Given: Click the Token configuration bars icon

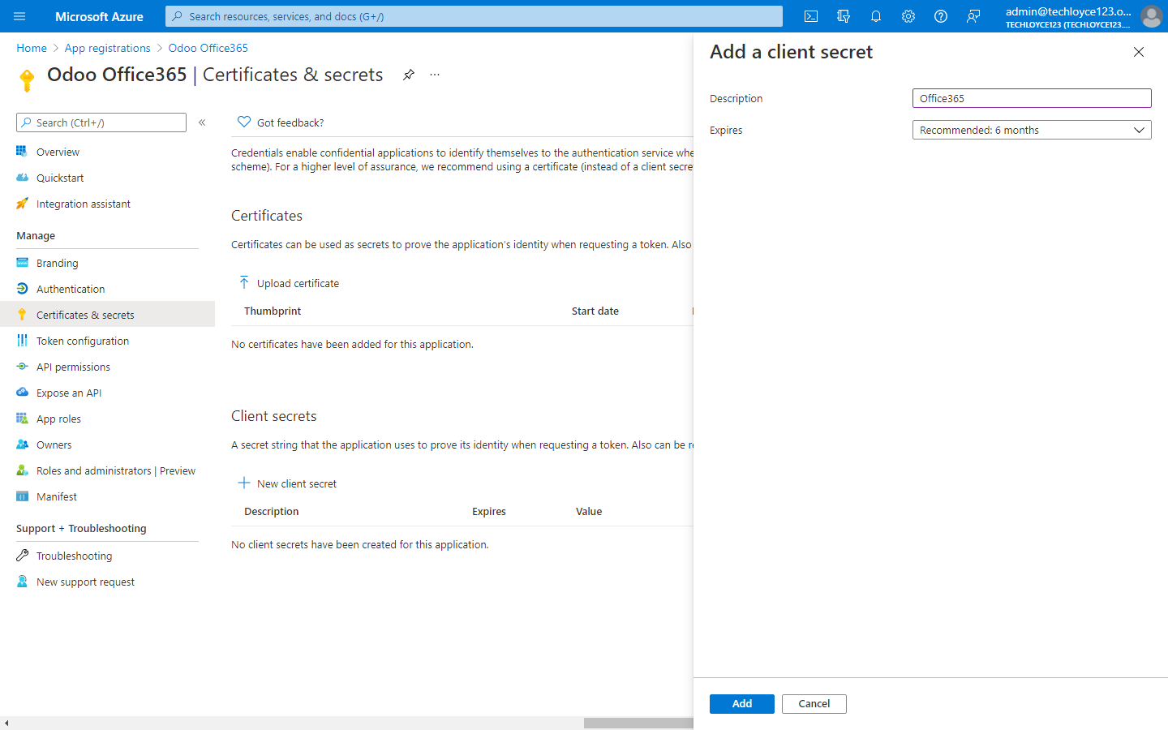Looking at the screenshot, I should pos(22,341).
